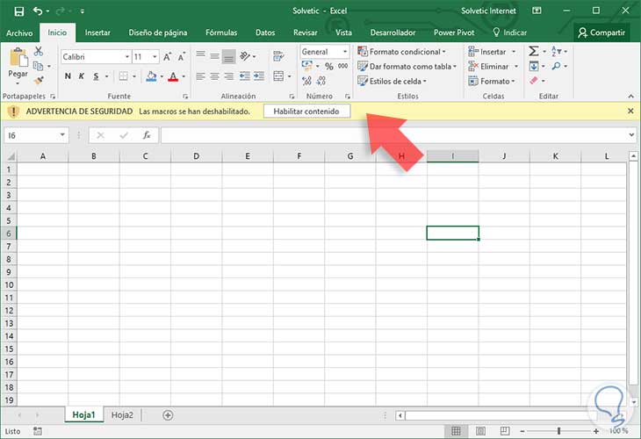Click the AutoSum sigma icon

tap(534, 51)
